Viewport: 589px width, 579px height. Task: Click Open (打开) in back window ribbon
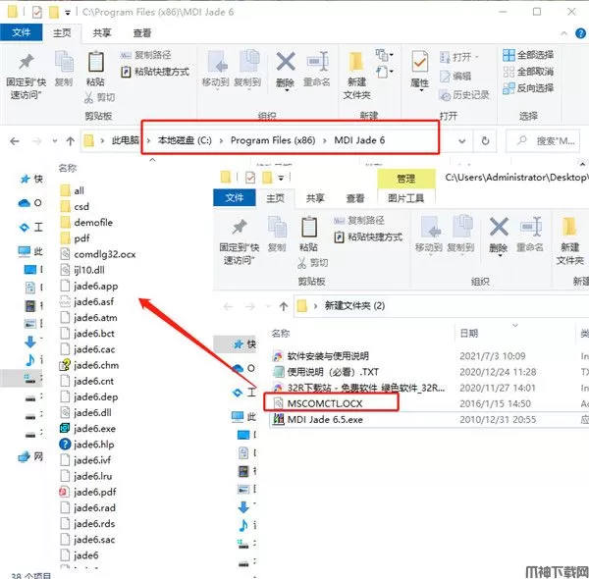pos(459,57)
